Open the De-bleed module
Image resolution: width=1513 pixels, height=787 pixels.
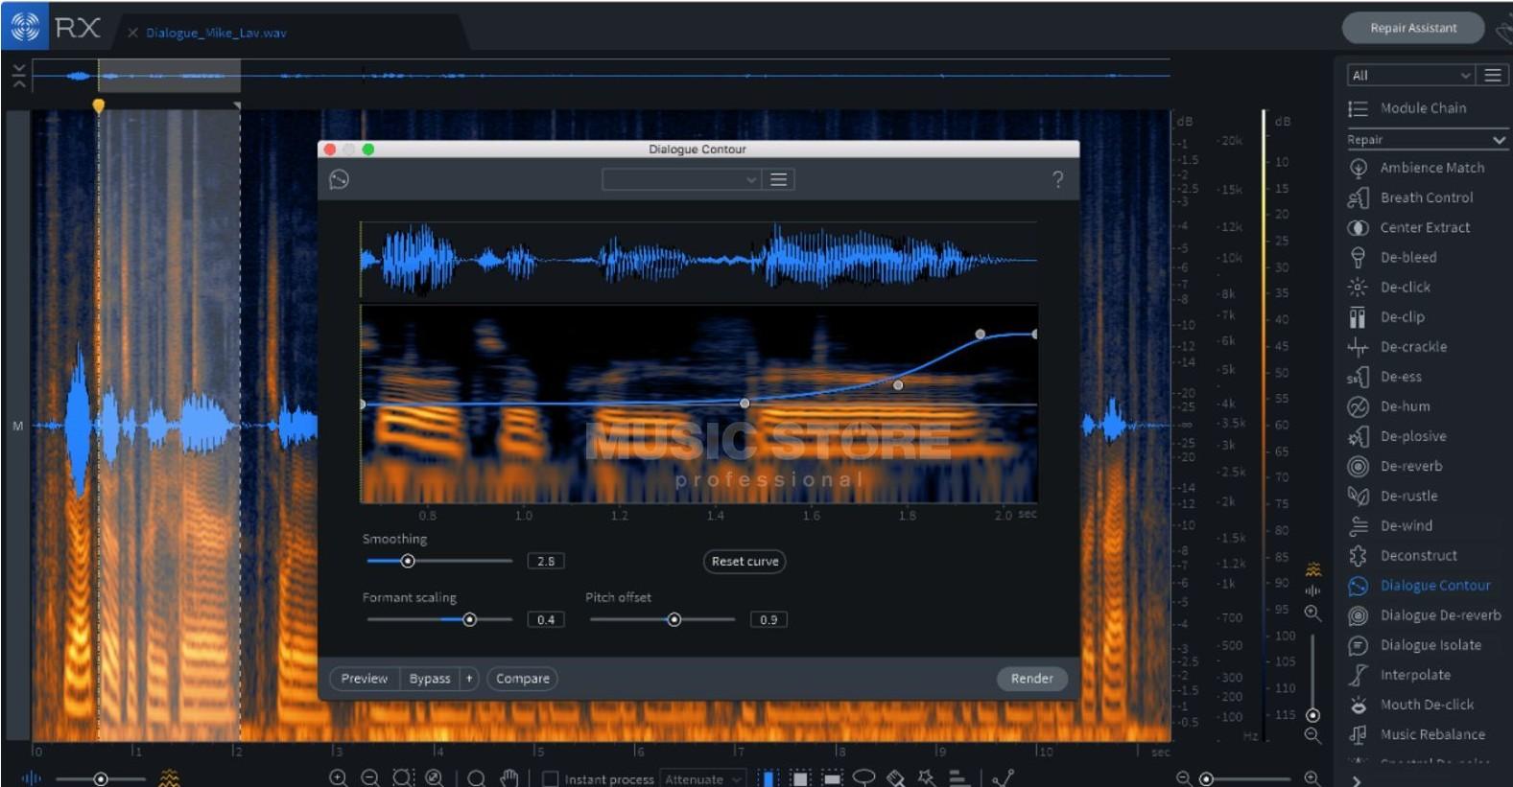point(1392,257)
